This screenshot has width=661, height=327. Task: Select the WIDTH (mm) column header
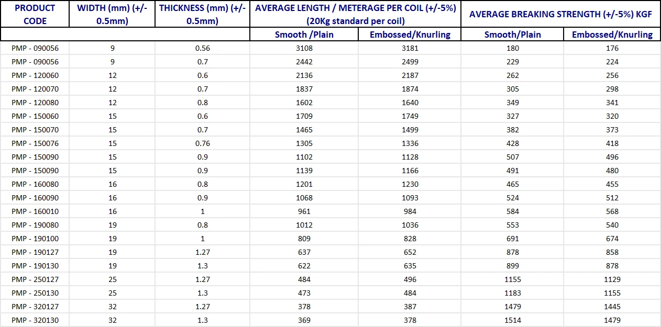pyautogui.click(x=112, y=15)
